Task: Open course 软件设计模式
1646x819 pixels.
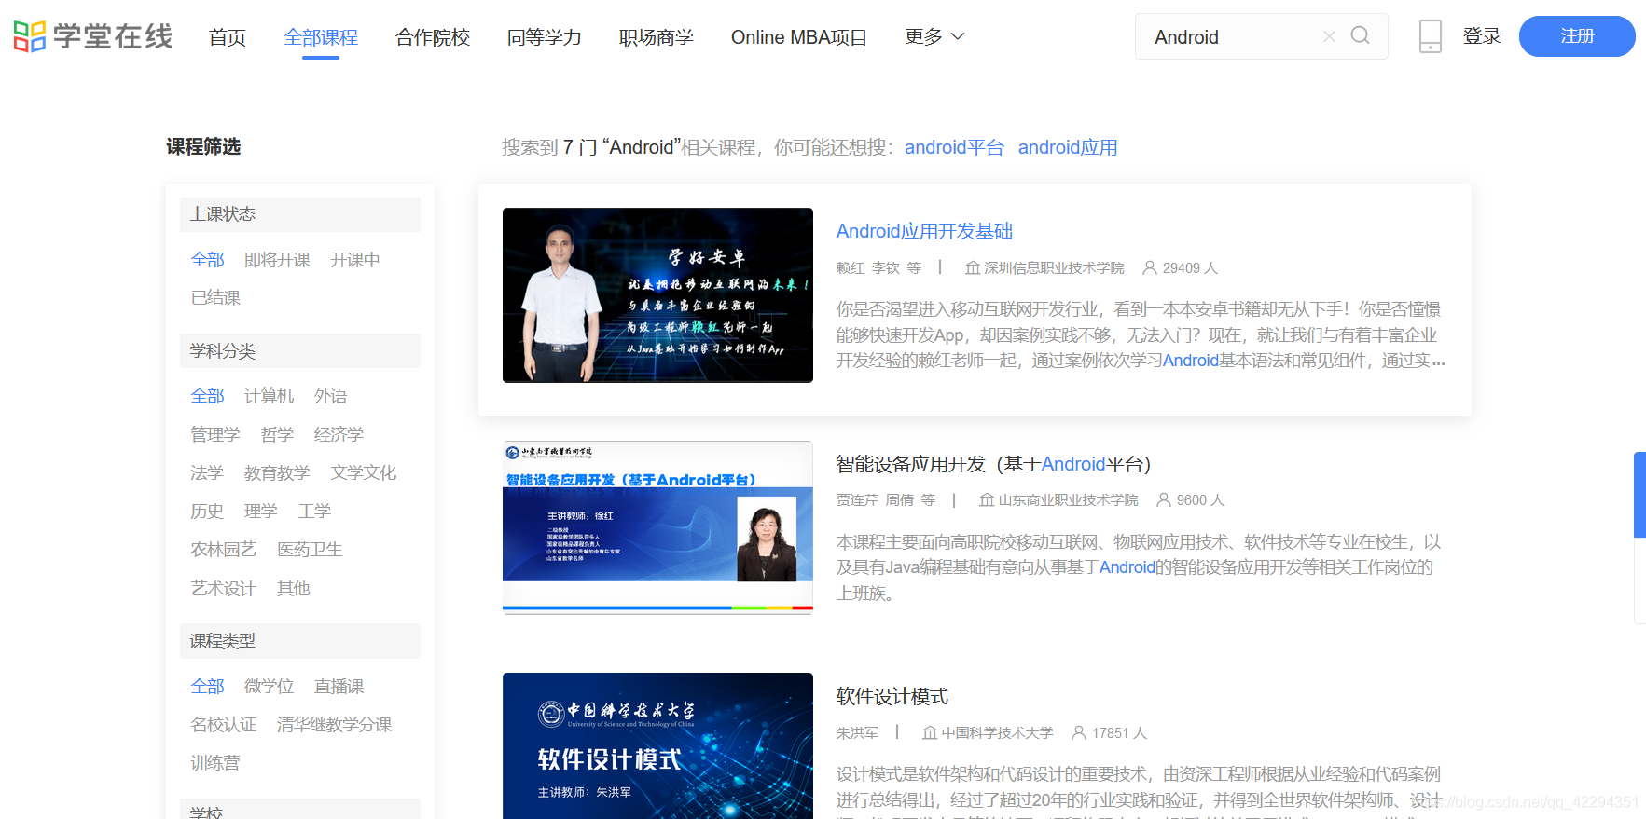Action: pyautogui.click(x=892, y=696)
